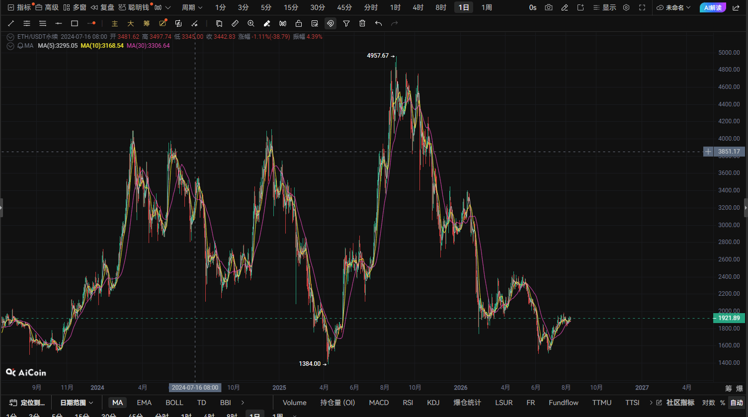Select the eraser tool
748x417 pixels.
coord(267,23)
